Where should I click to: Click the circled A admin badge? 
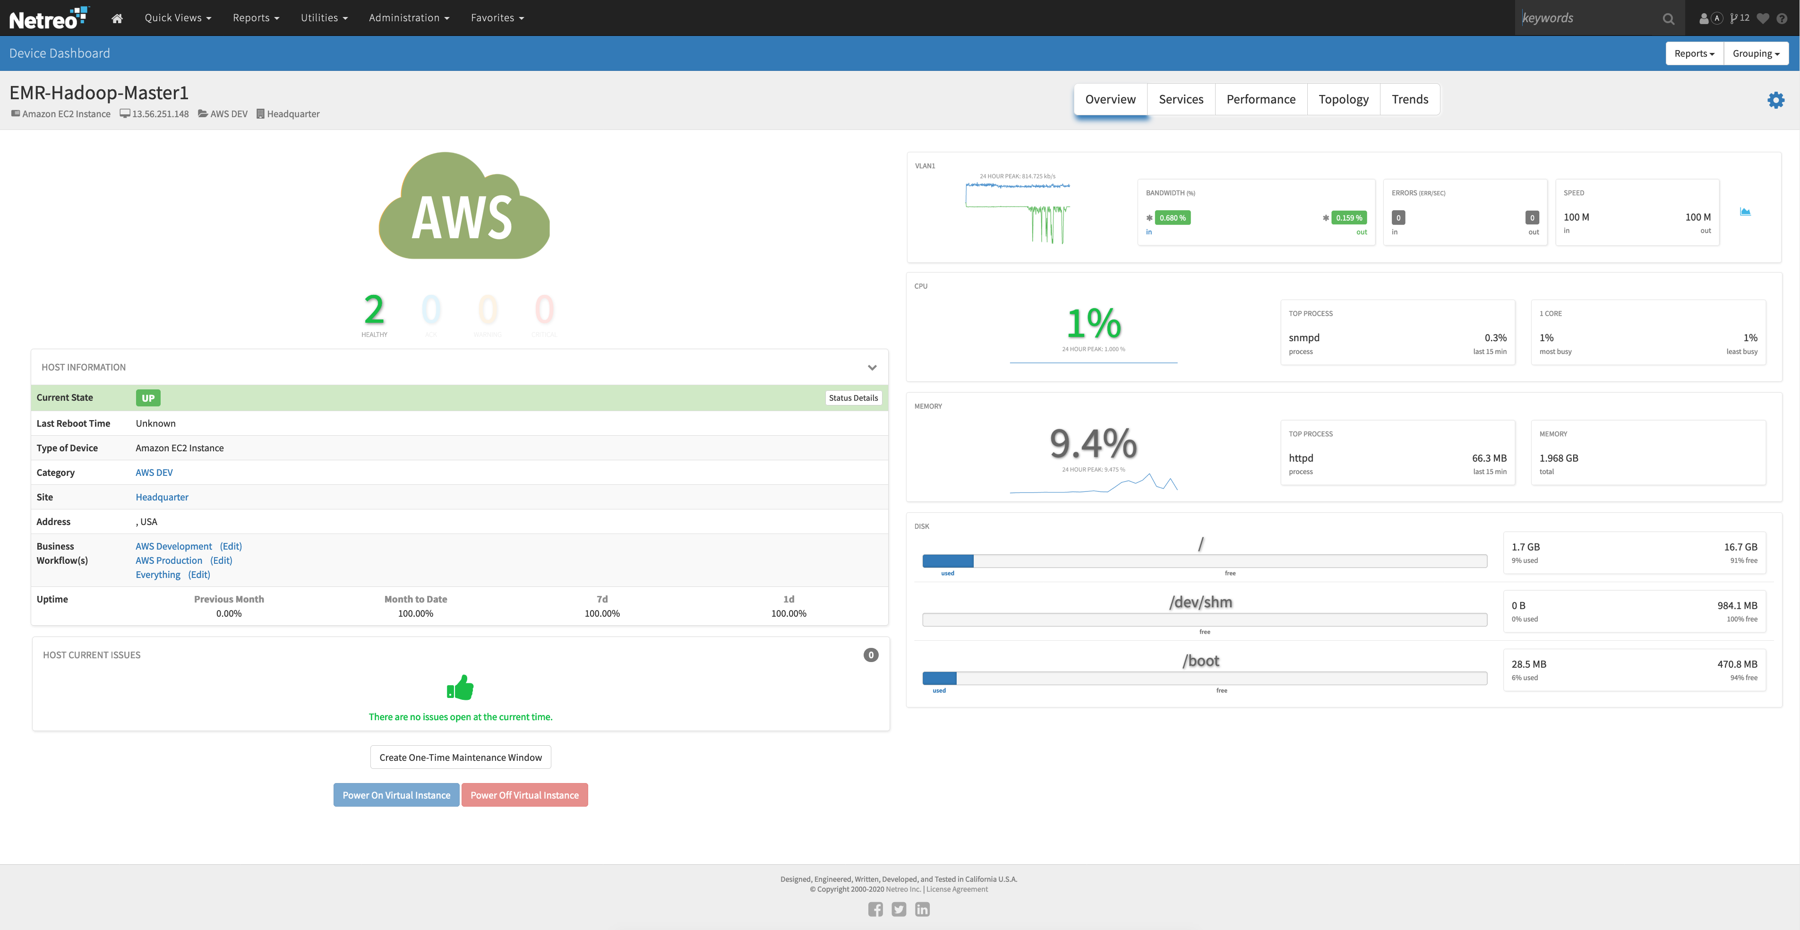coord(1717,18)
